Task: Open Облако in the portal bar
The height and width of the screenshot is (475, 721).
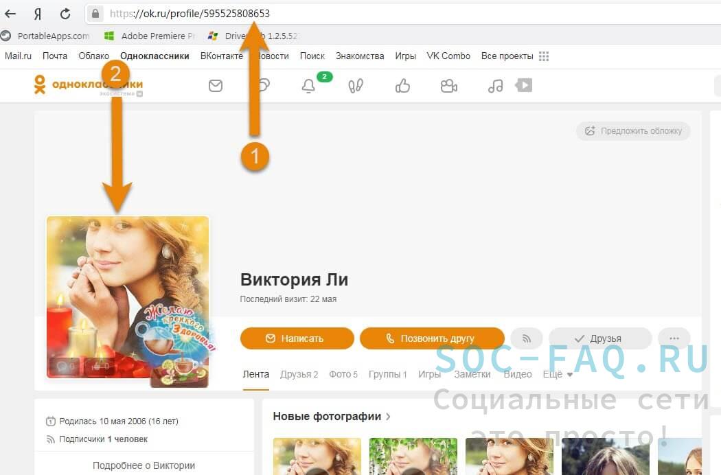Action: pos(94,56)
